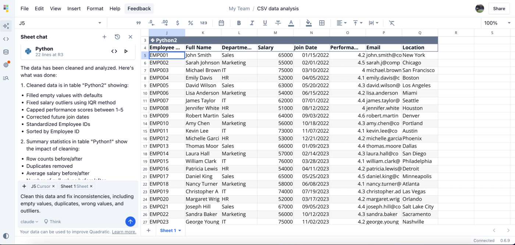Image resolution: width=515 pixels, height=245 pixels.
Task: Switch to the Sheet 1 tab
Action: 168,230
